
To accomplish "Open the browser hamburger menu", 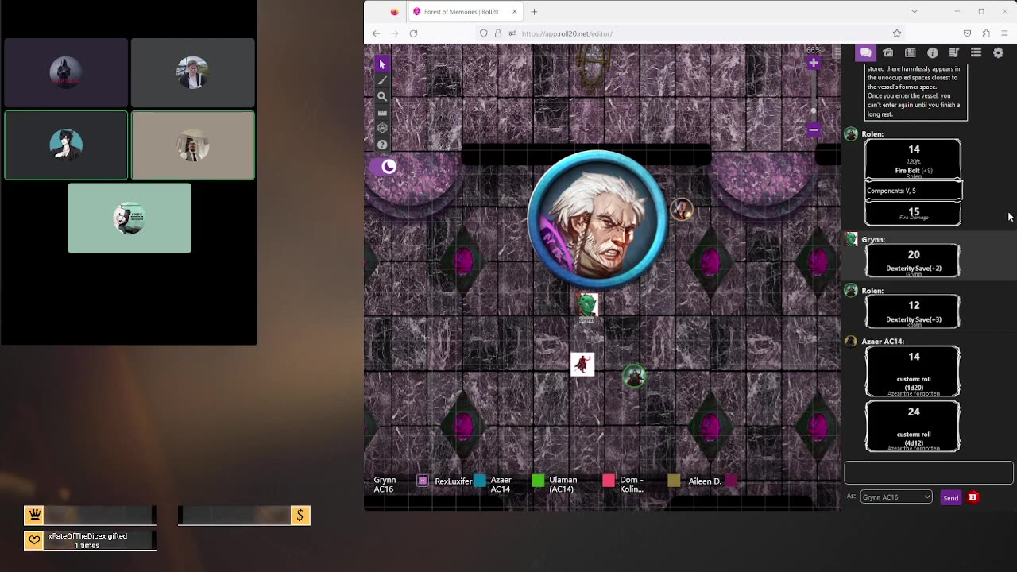I will pyautogui.click(x=1004, y=33).
